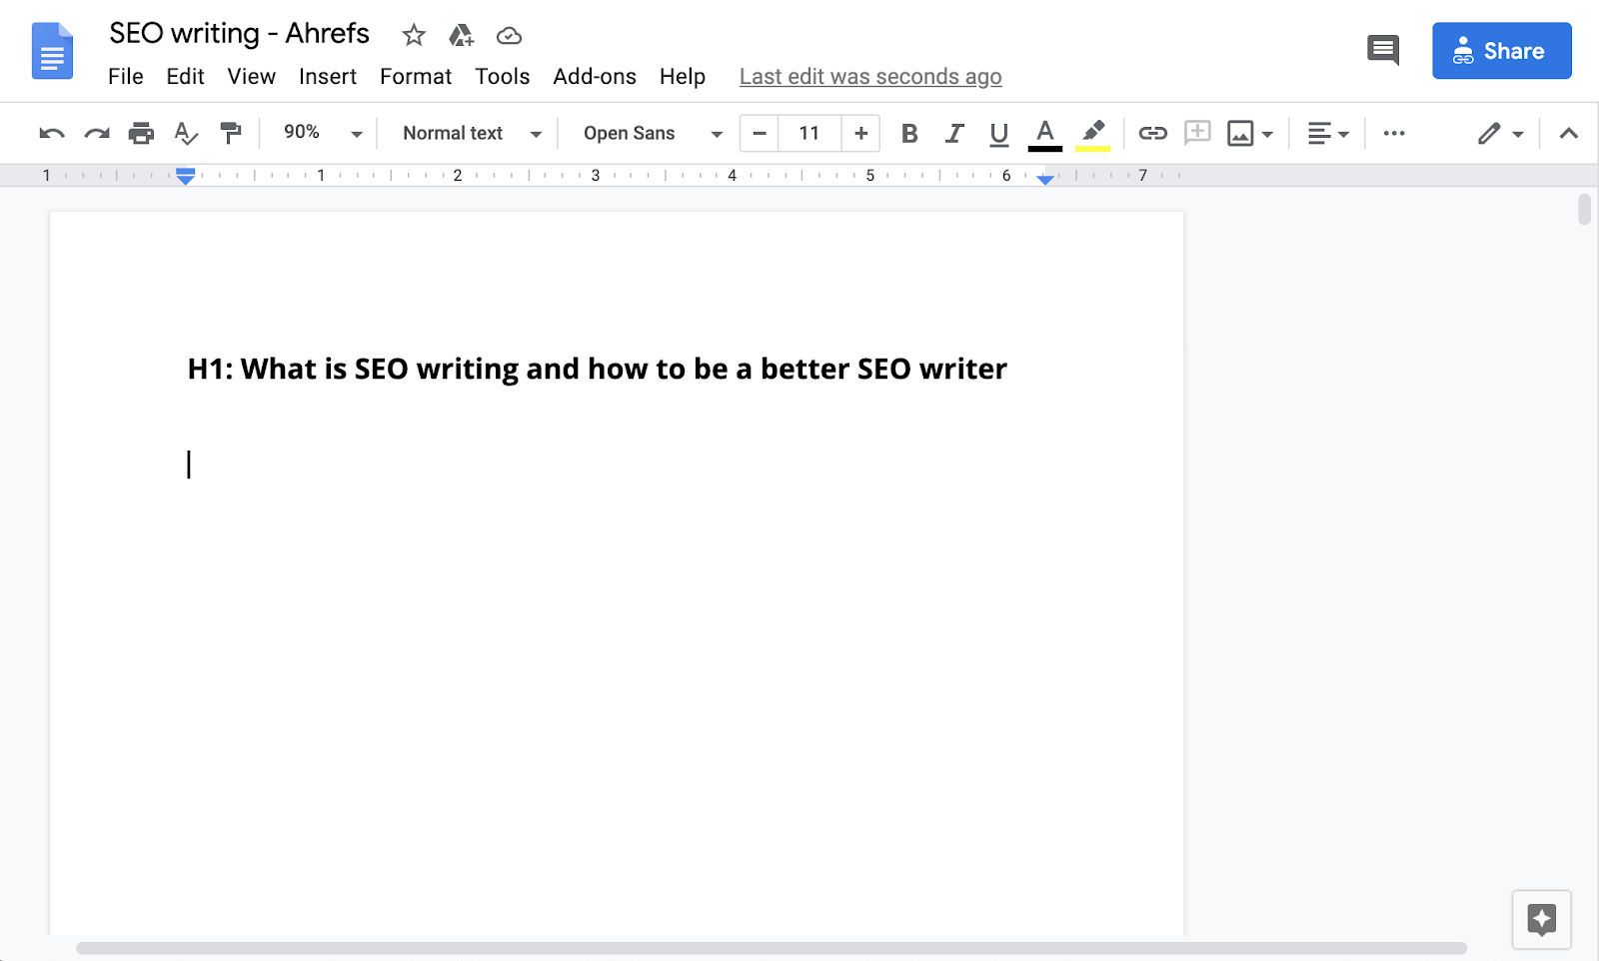Select the paint format tool
The image size is (1599, 961).
pos(231,133)
